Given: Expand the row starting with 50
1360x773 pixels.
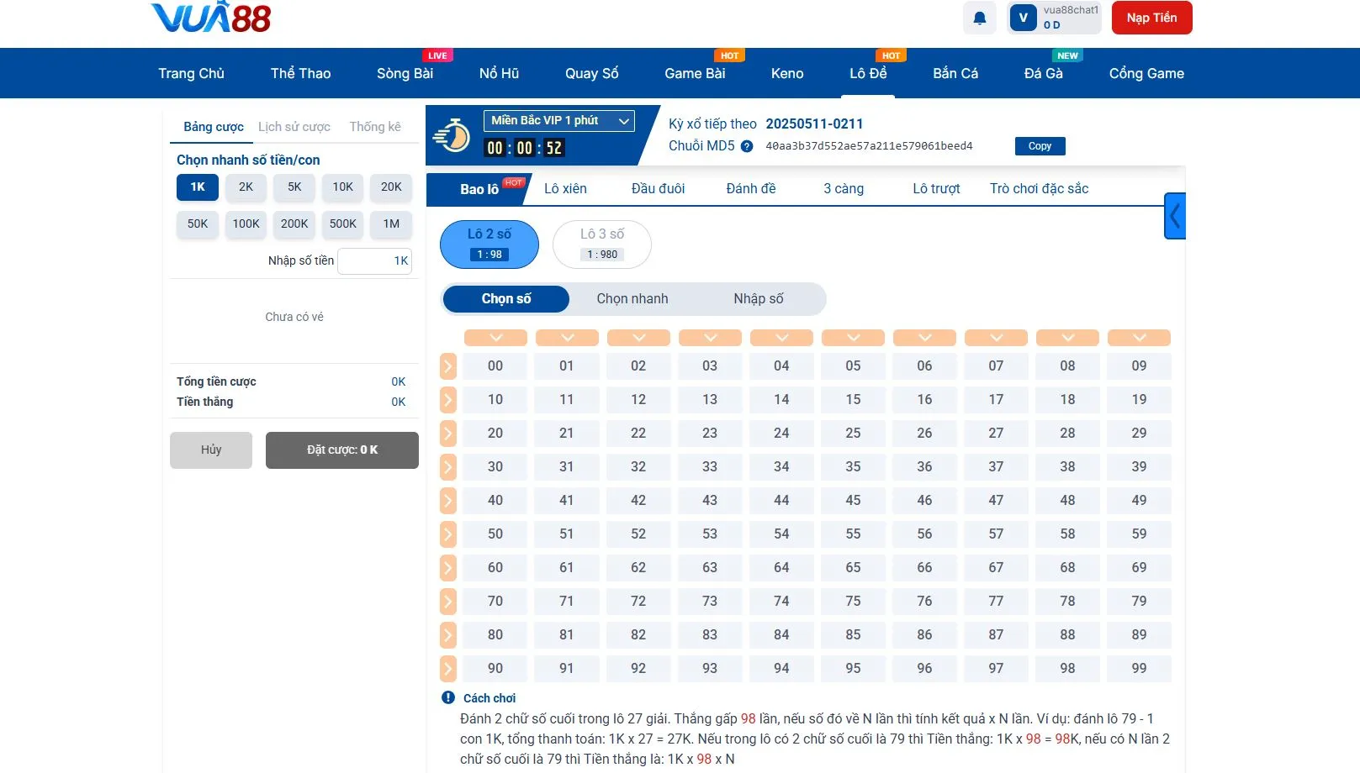Looking at the screenshot, I should [x=447, y=534].
